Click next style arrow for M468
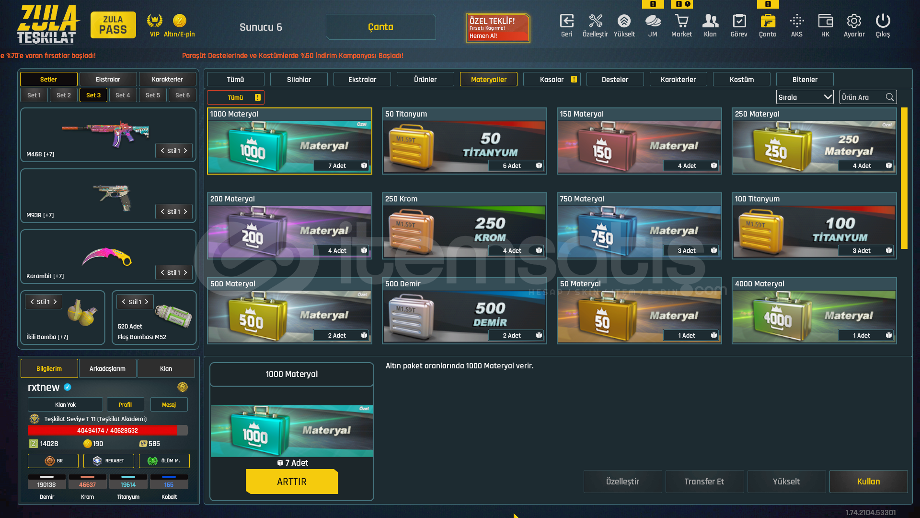The image size is (920, 518). pyautogui.click(x=185, y=151)
